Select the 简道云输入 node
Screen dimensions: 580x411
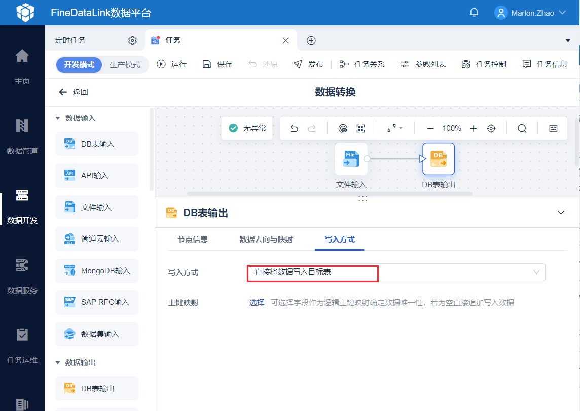point(97,239)
